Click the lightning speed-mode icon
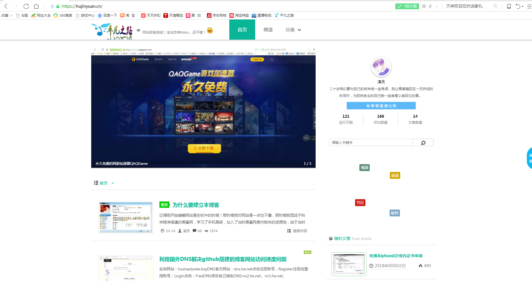This screenshot has width=532, height=281. pos(430,6)
